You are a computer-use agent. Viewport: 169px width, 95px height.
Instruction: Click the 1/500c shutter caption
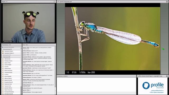click(x=82, y=72)
